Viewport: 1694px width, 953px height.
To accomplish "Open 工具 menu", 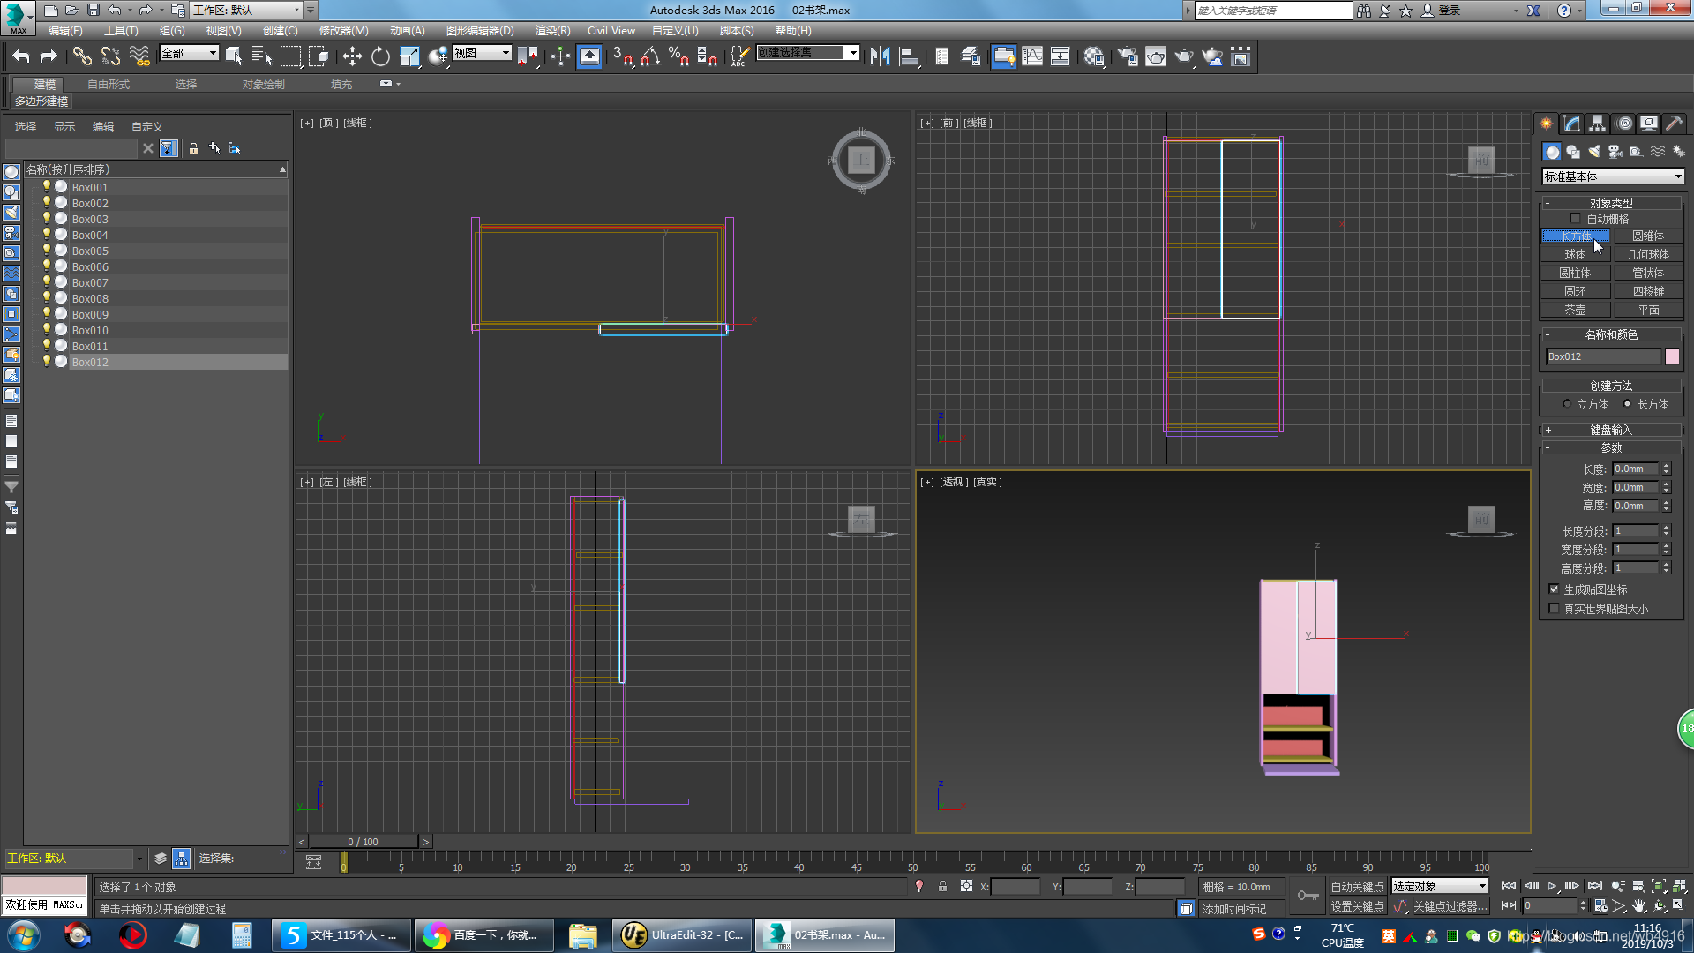I will tap(116, 30).
